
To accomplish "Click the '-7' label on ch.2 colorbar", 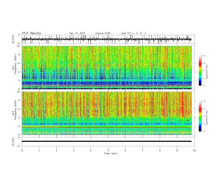I will (x=204, y=131).
